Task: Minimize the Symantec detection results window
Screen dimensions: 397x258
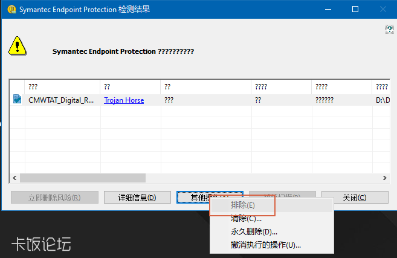Action: pos(328,10)
